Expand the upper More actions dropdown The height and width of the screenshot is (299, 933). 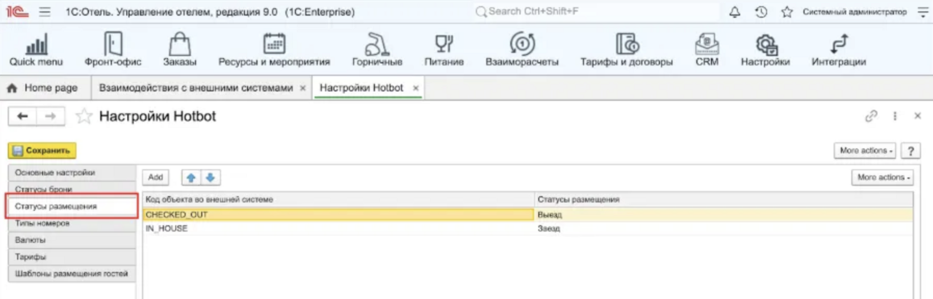click(x=865, y=150)
